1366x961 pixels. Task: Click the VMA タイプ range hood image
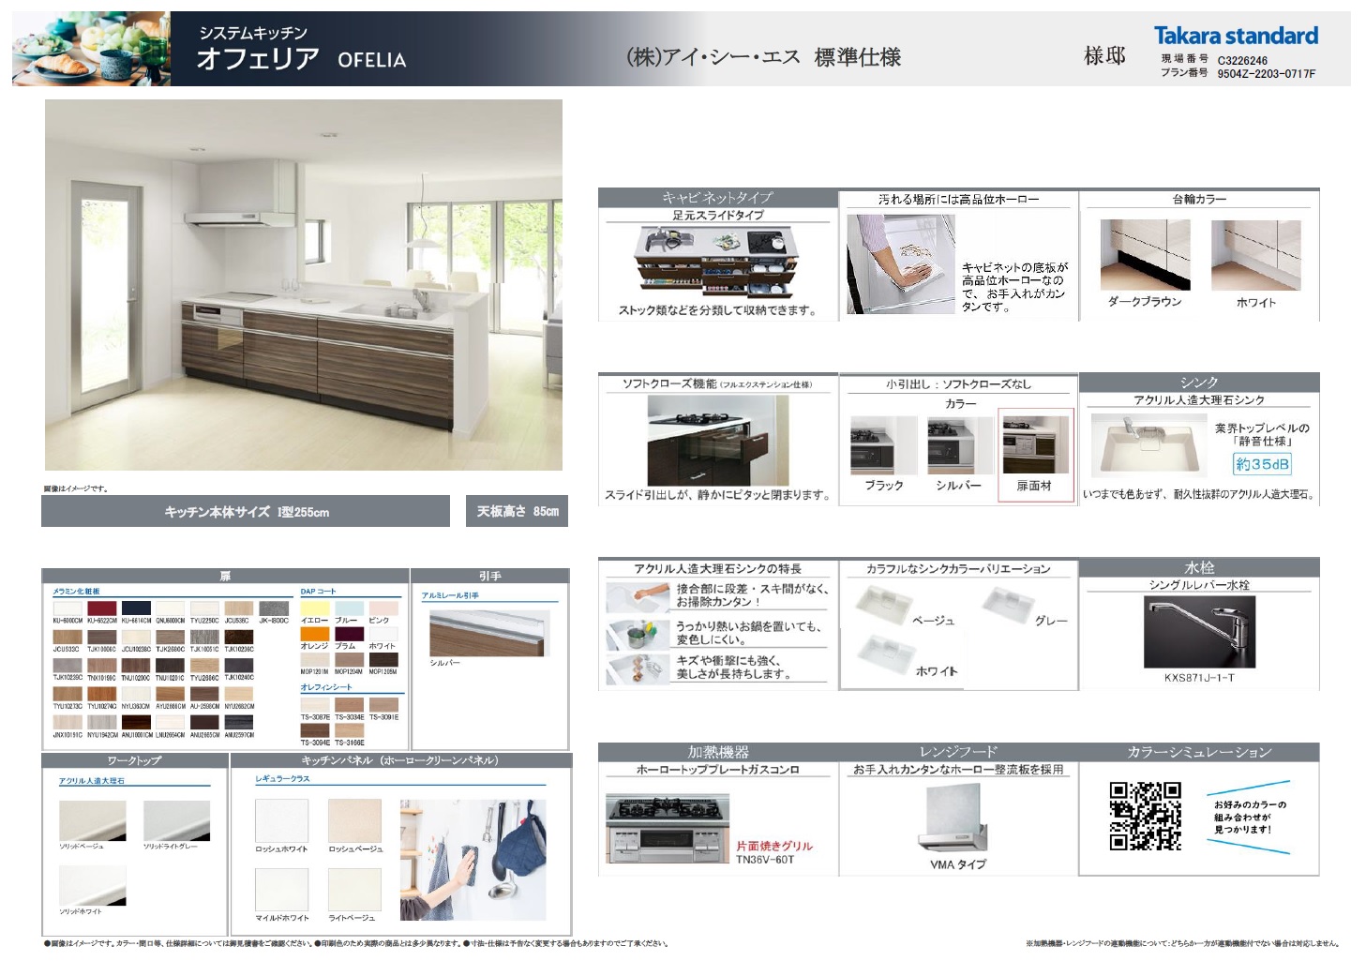953,818
